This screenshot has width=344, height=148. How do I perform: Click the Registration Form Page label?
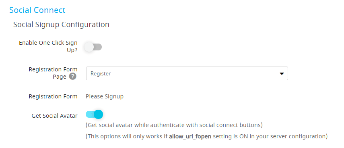[x=53, y=73]
